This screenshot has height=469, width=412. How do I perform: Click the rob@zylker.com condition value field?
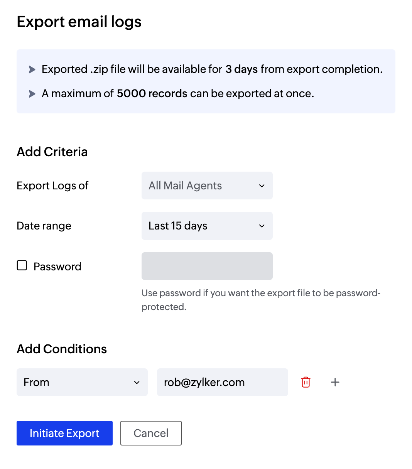point(222,382)
